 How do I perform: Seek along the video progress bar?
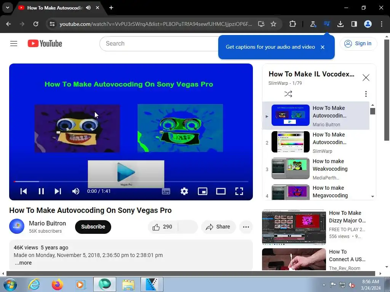pos(131,181)
